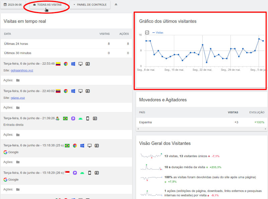Image resolution: width=268 pixels, height=199 pixels.
Task: Click the visitor profile icon for the 22:53:46 visit
Action: click(88, 64)
